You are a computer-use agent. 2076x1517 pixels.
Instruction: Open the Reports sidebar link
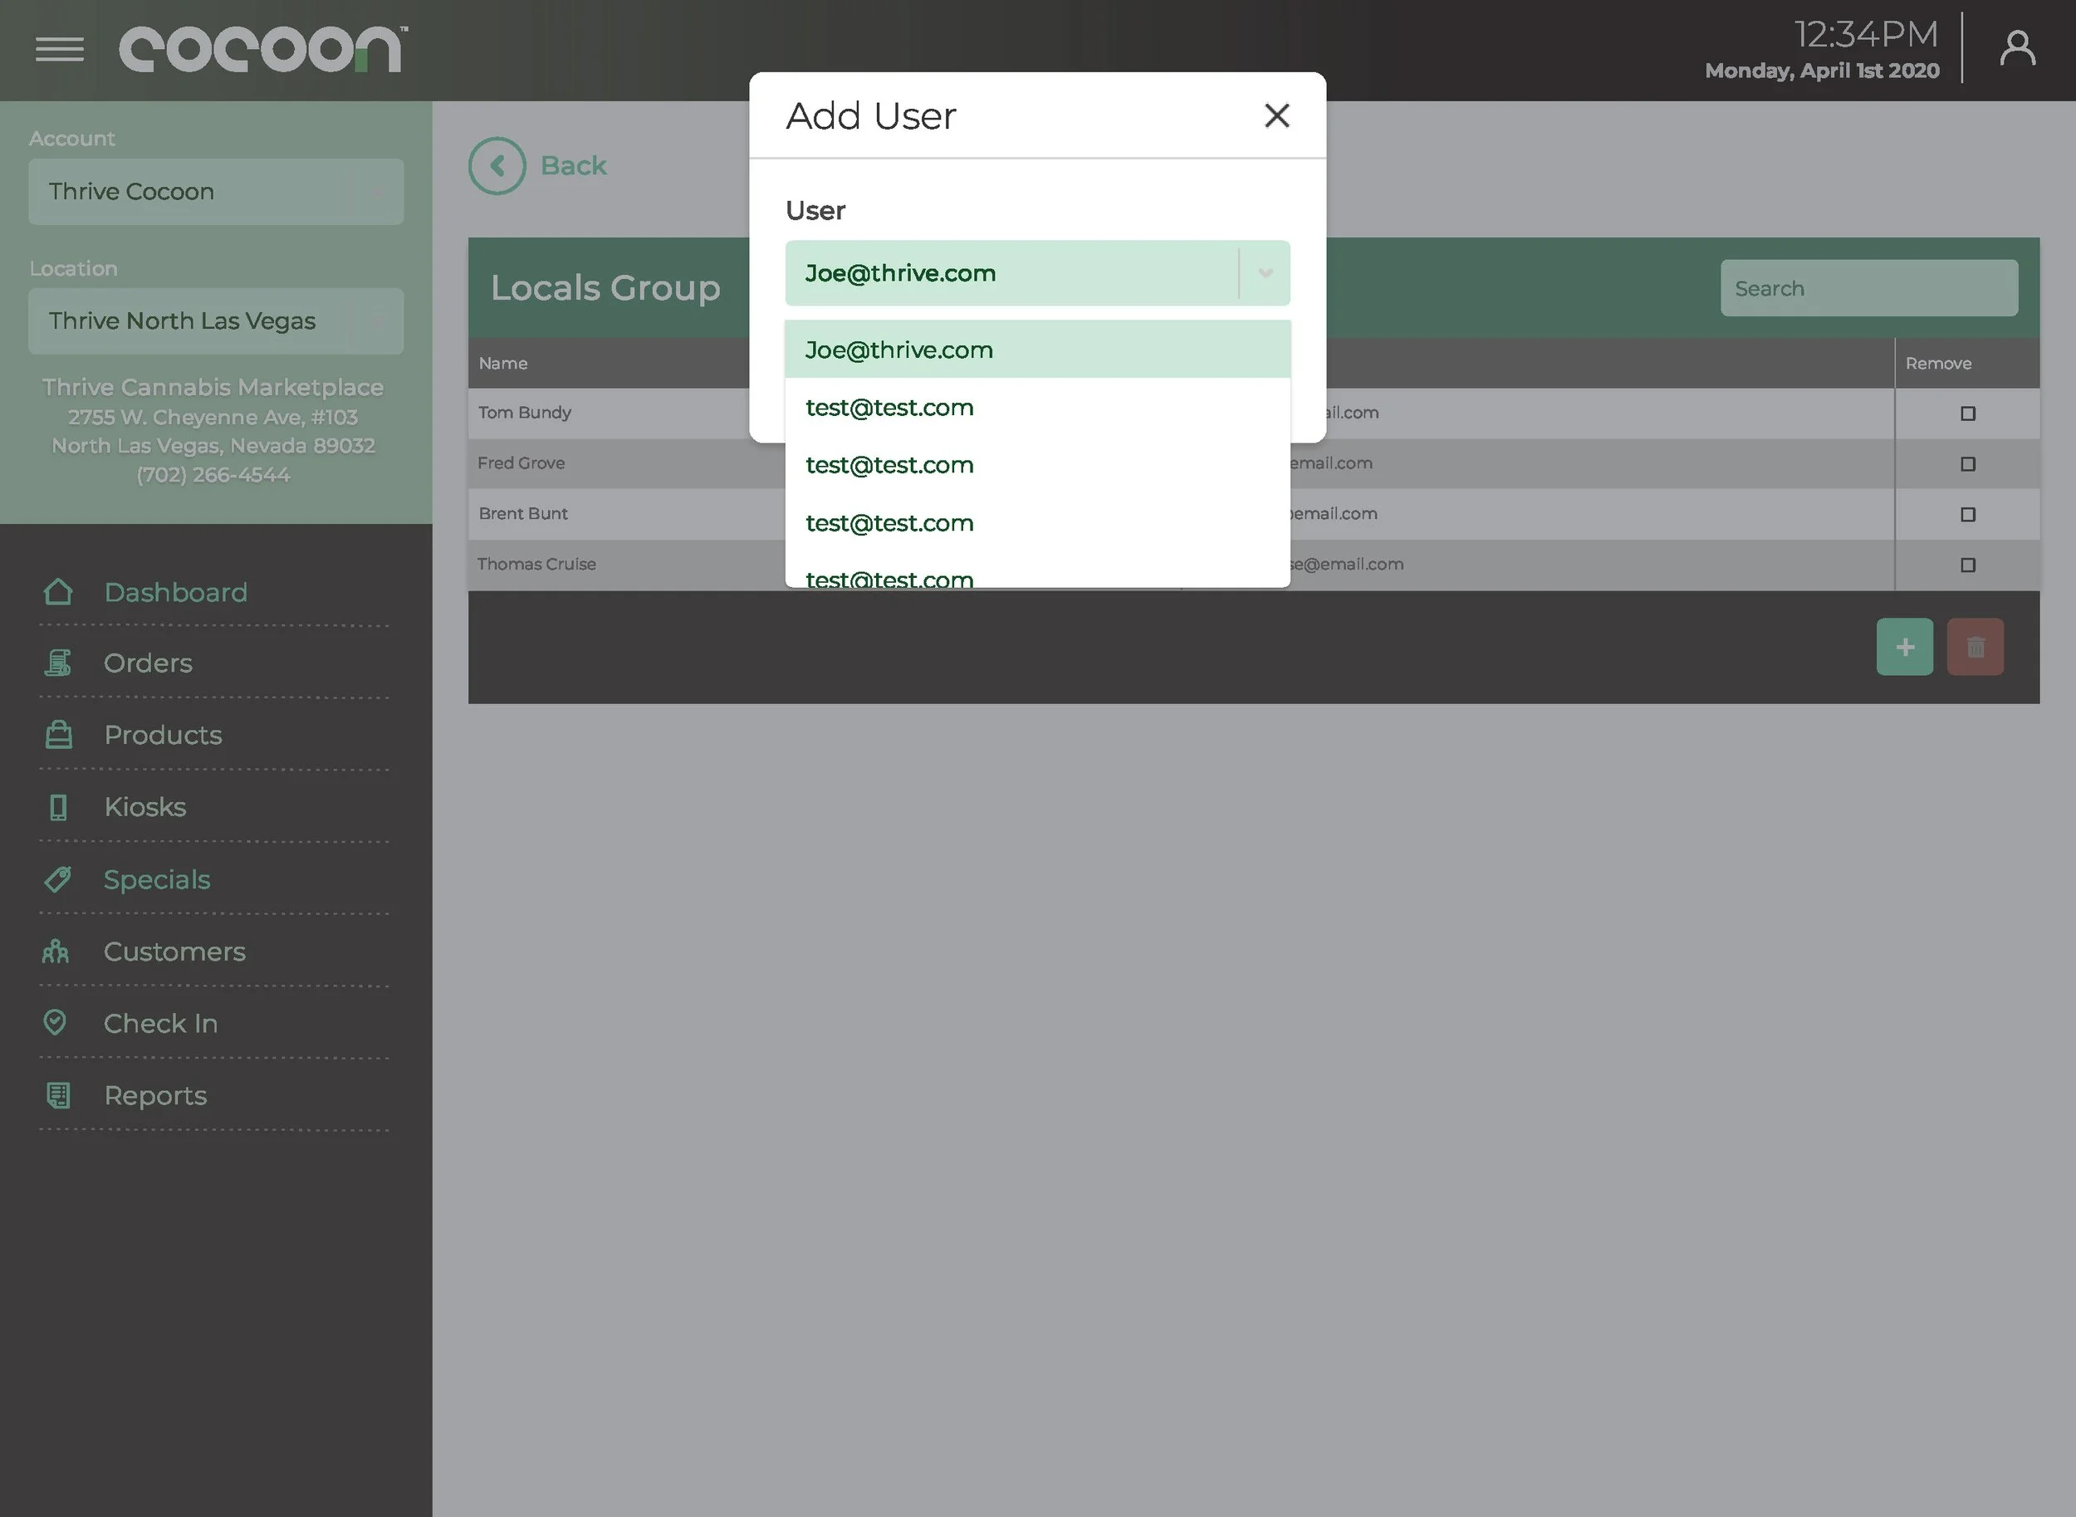(x=155, y=1095)
